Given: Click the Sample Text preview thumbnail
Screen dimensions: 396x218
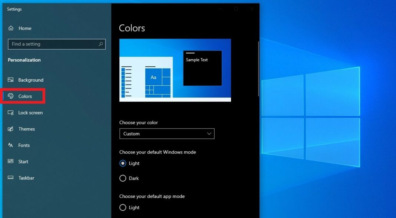Looking at the screenshot, I should 202,67.
